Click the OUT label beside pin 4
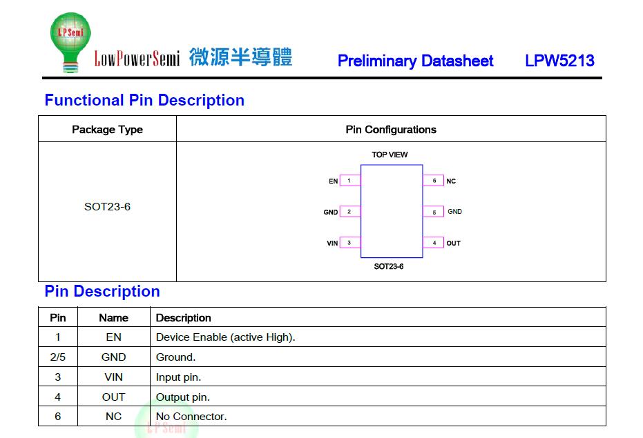 pos(454,243)
